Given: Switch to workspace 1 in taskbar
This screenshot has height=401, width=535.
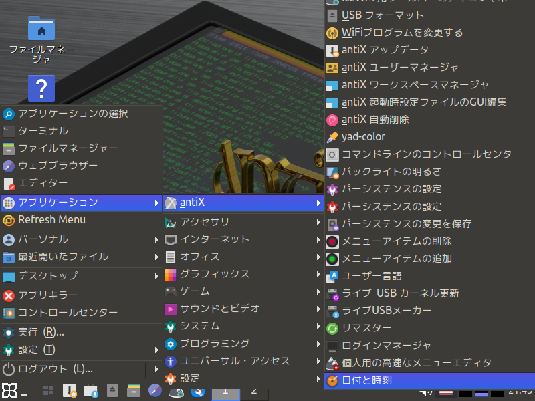Looking at the screenshot, I should tap(226, 394).
